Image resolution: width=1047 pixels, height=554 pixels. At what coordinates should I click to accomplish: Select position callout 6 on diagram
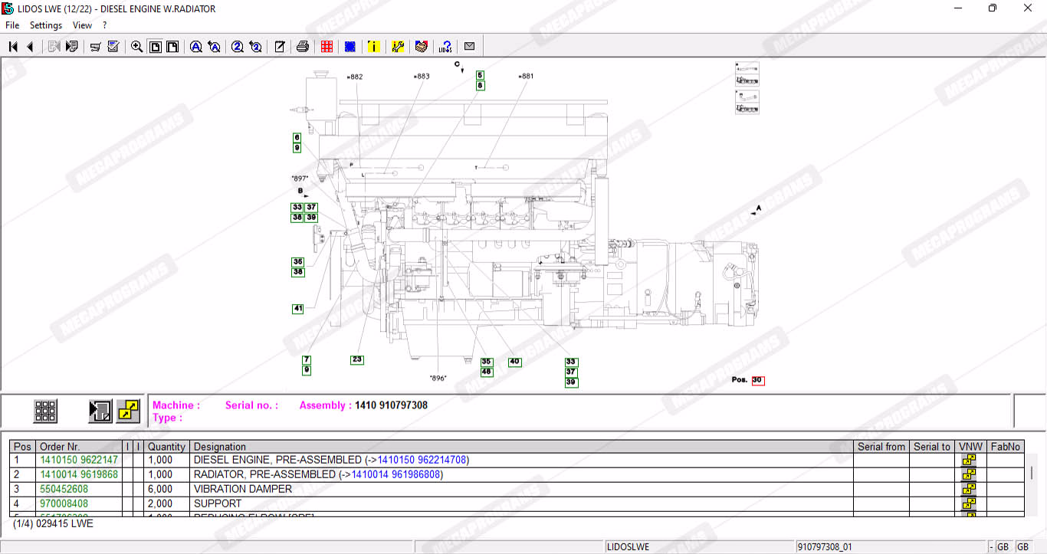(297, 138)
